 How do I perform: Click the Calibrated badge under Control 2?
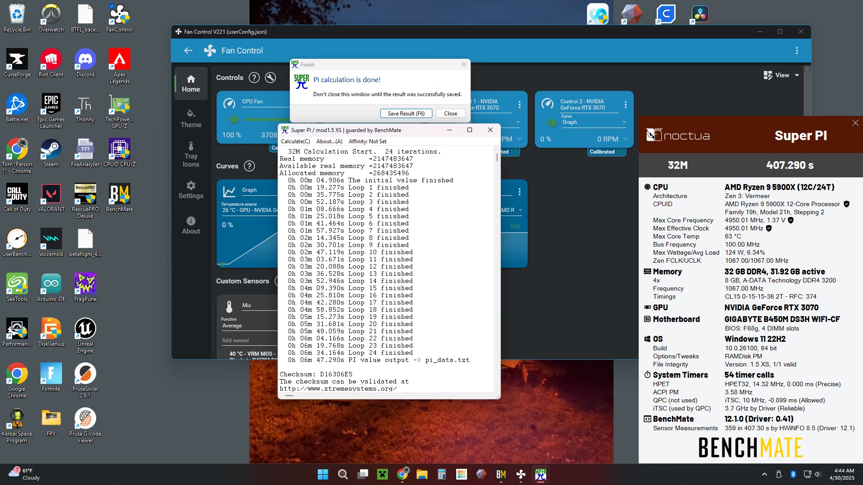(x=606, y=152)
